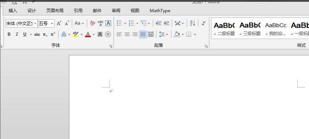
Task: Click the multilevel list icon
Action: (144, 23)
